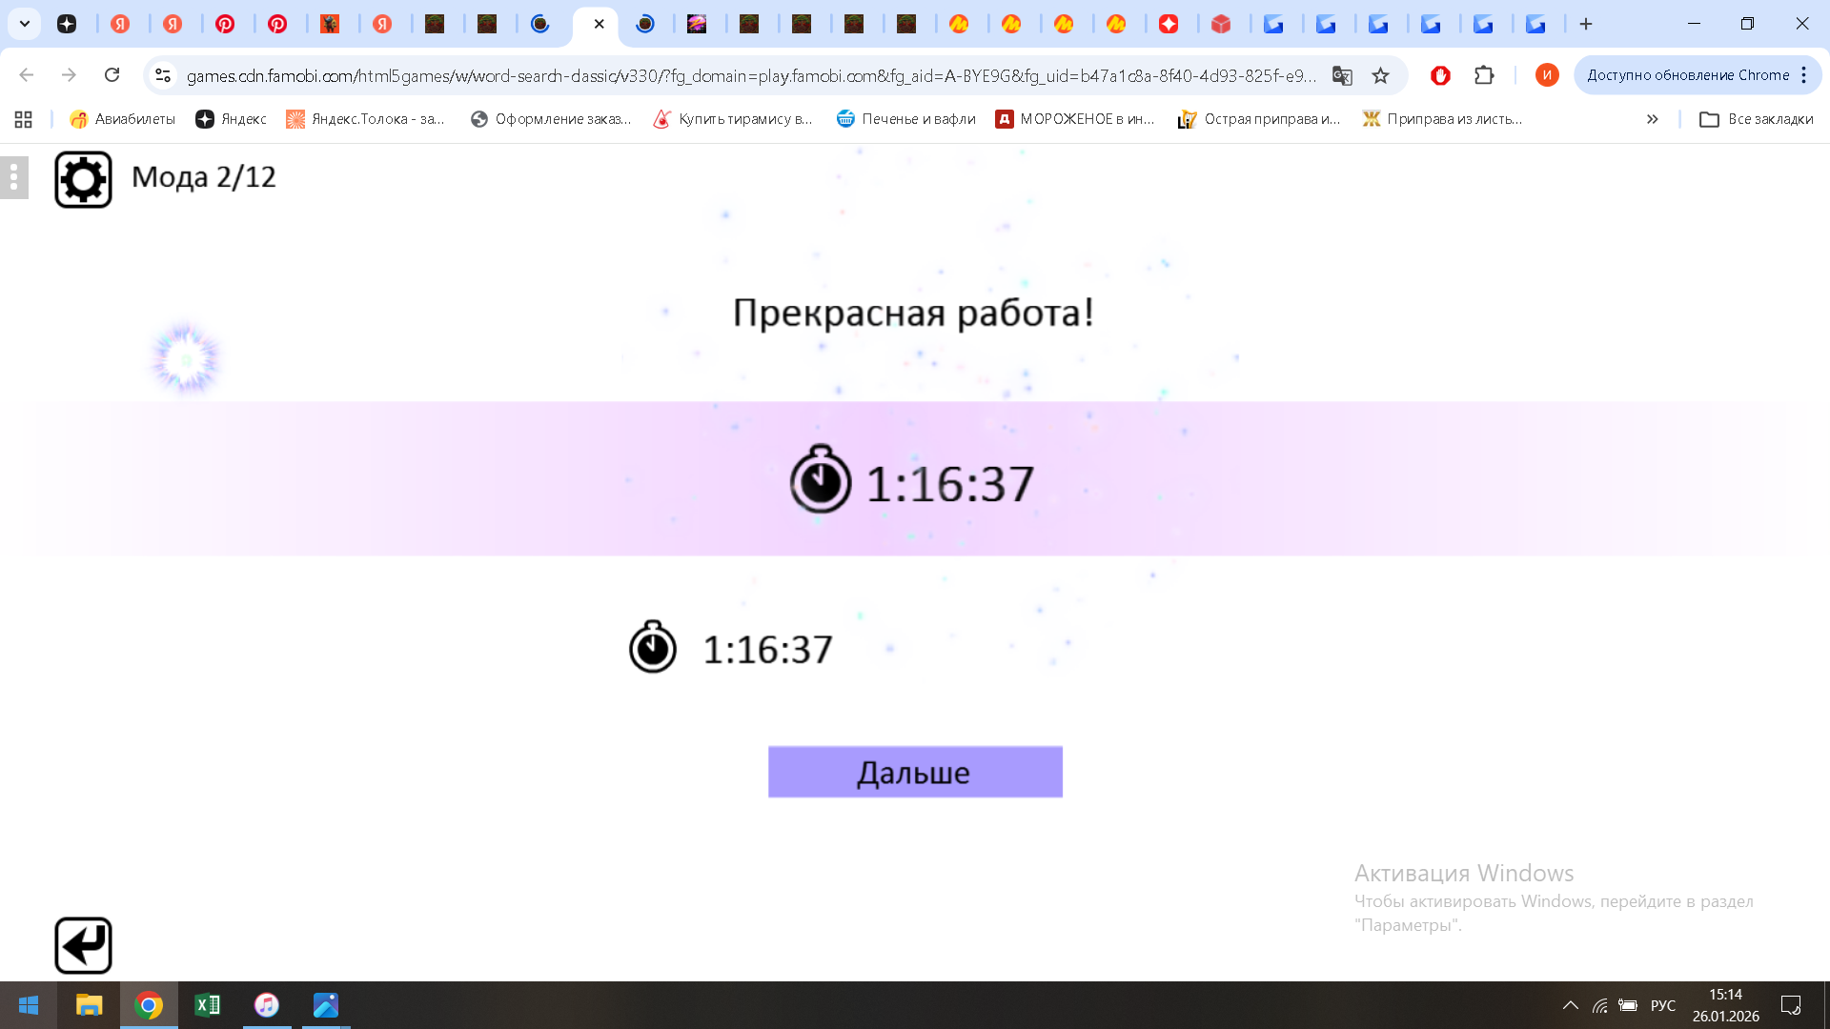
Task: Click the return arrow in the bottom-left corner
Action: point(83,944)
